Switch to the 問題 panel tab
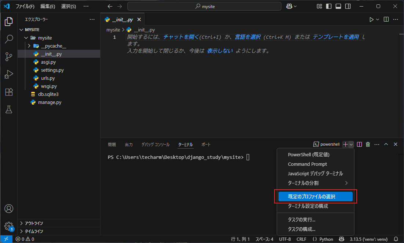 112,145
